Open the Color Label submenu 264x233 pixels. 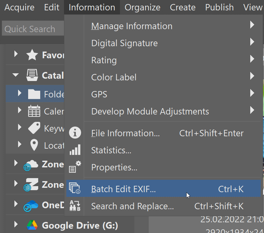click(x=114, y=77)
